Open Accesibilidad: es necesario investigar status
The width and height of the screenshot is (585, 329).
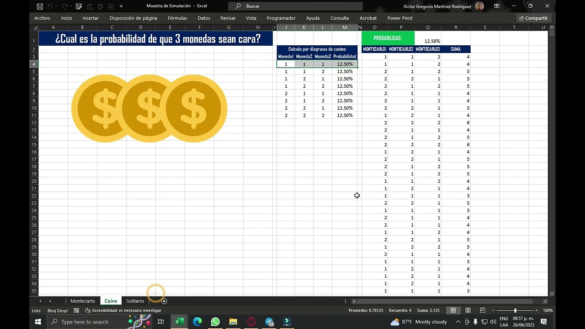click(123, 310)
